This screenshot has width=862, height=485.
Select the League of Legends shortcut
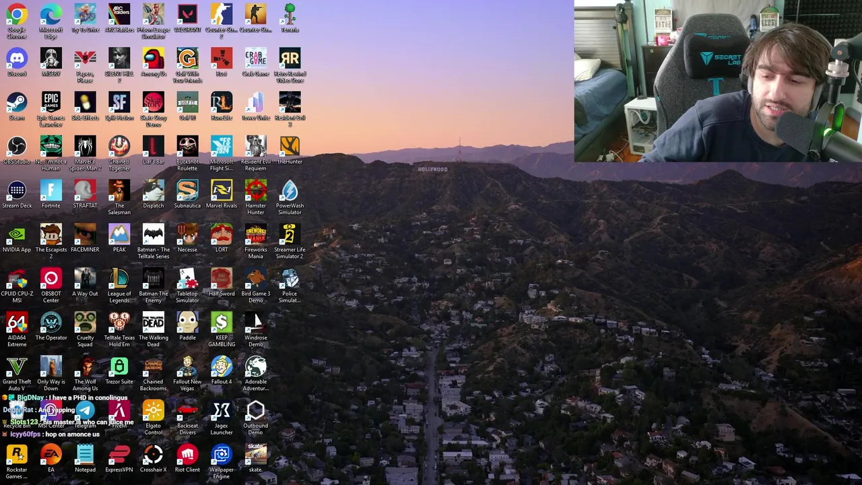click(119, 278)
